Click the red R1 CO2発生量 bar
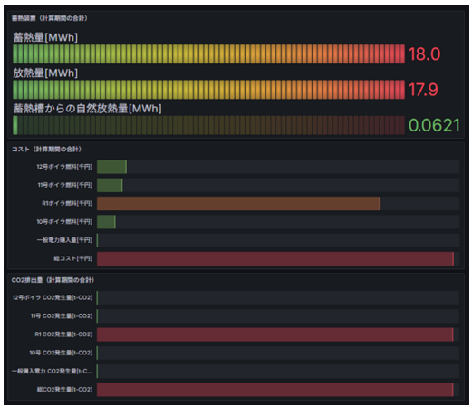472x407 pixels. click(x=275, y=334)
